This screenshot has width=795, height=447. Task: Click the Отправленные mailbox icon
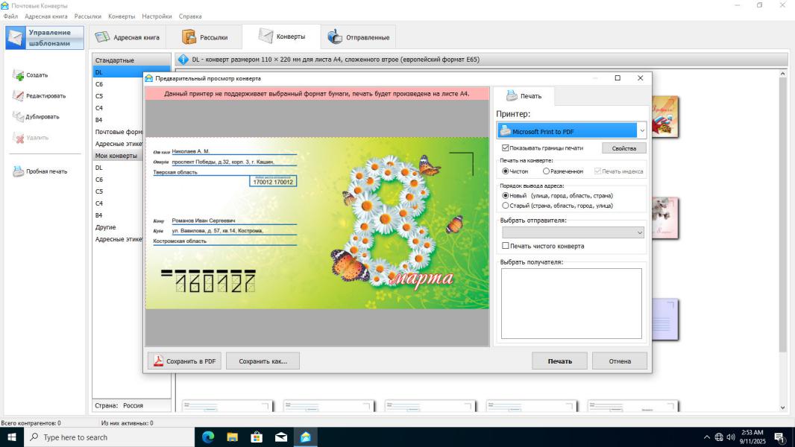335,37
